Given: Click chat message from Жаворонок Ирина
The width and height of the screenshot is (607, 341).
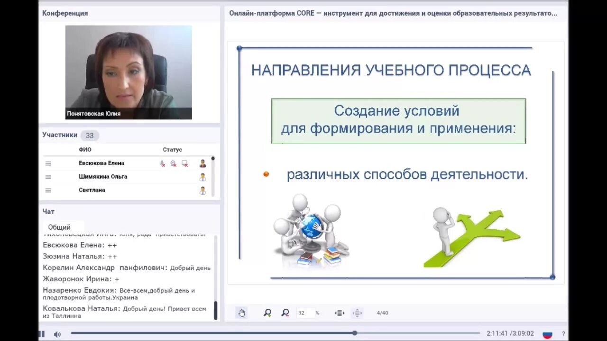Looking at the screenshot, I should pos(81,279).
